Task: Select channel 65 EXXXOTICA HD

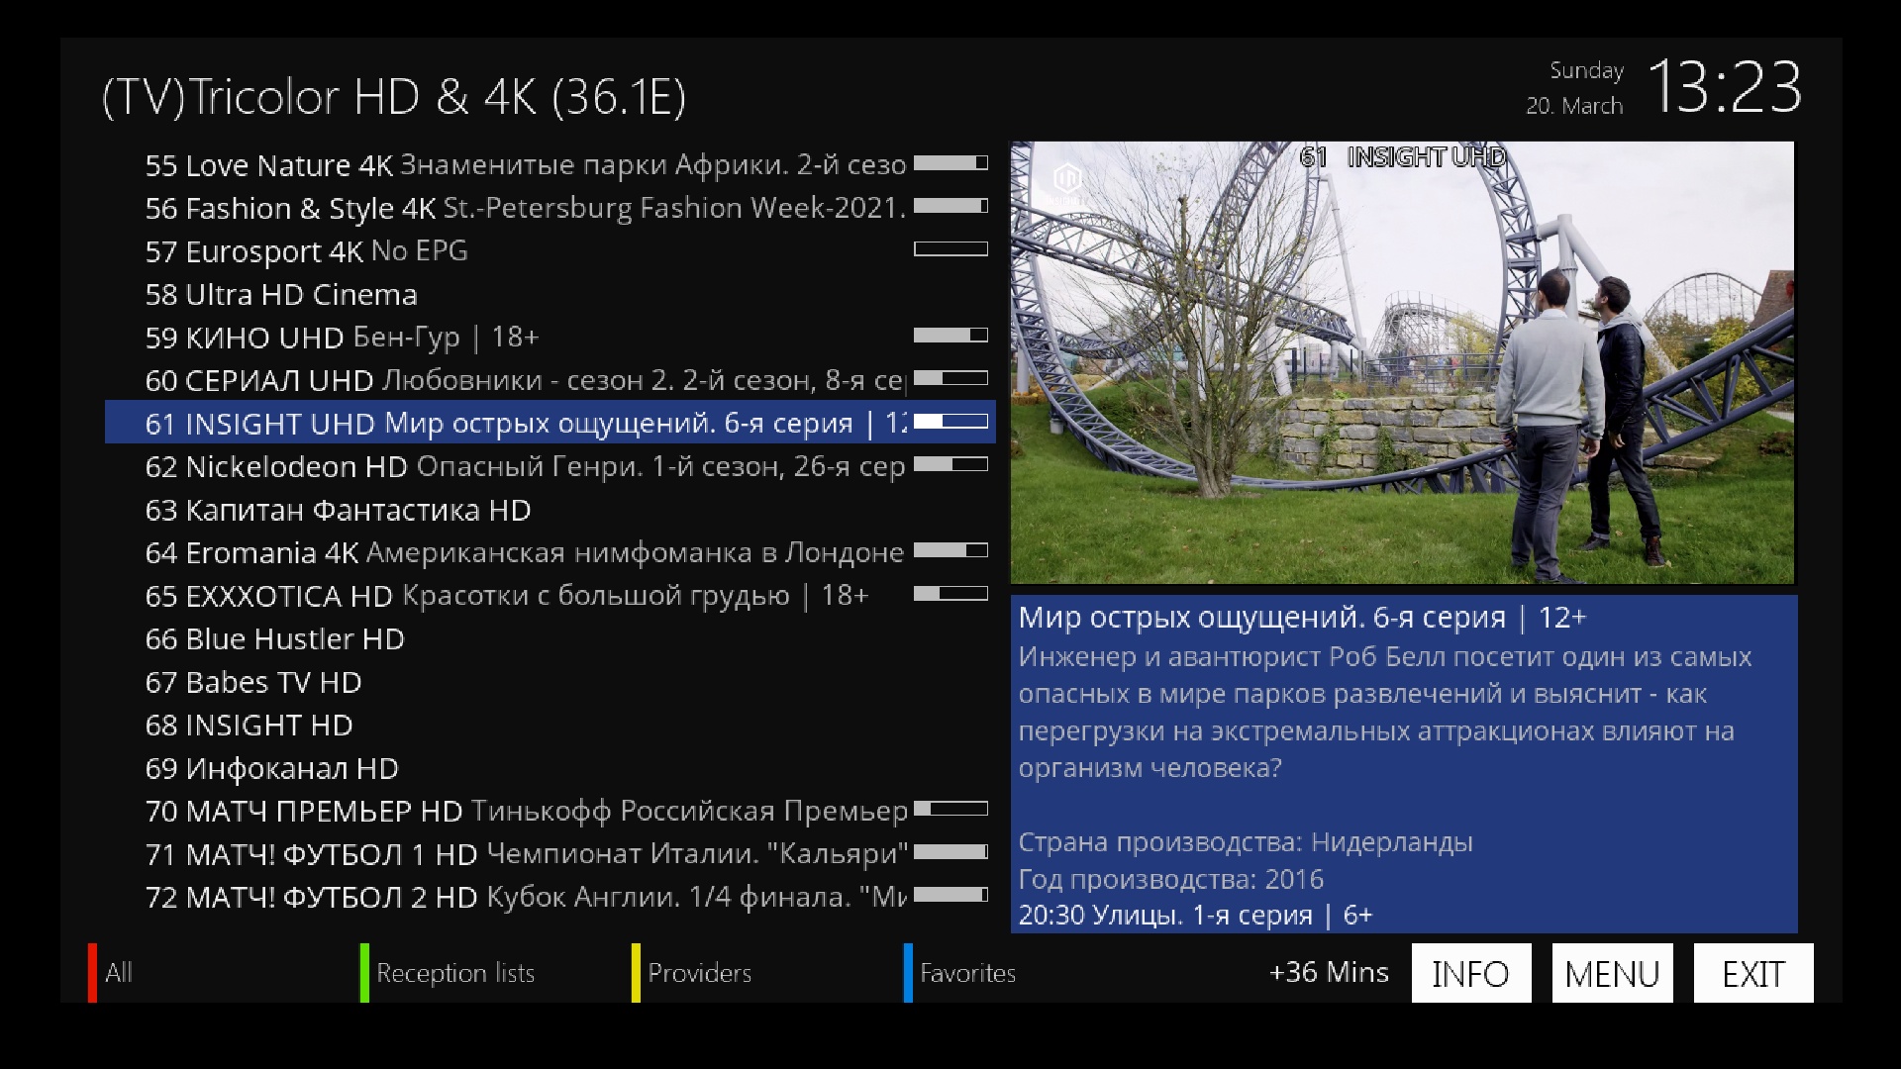Action: [550, 596]
